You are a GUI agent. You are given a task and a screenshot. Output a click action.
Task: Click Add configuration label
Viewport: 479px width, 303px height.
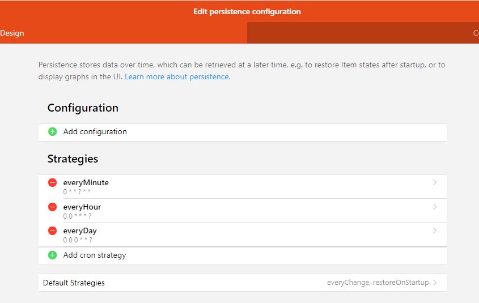tap(95, 131)
